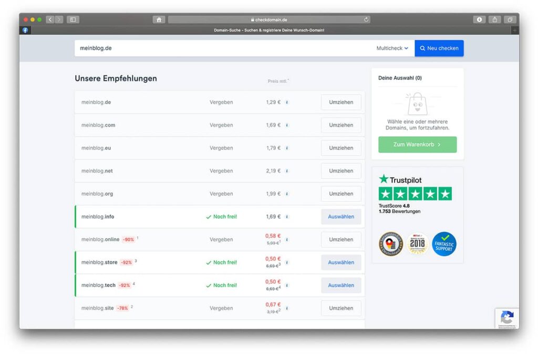This screenshot has height=354, width=538.
Task: Click the info icon for meinblog.info price
Action: [x=287, y=217]
